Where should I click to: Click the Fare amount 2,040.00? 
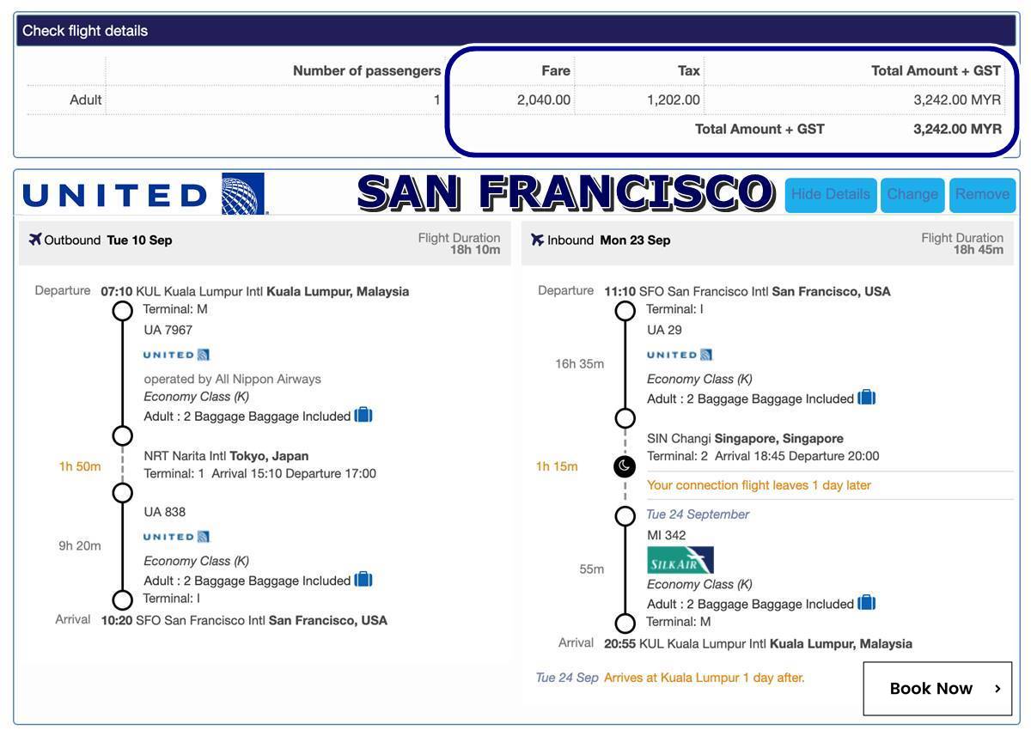click(544, 100)
